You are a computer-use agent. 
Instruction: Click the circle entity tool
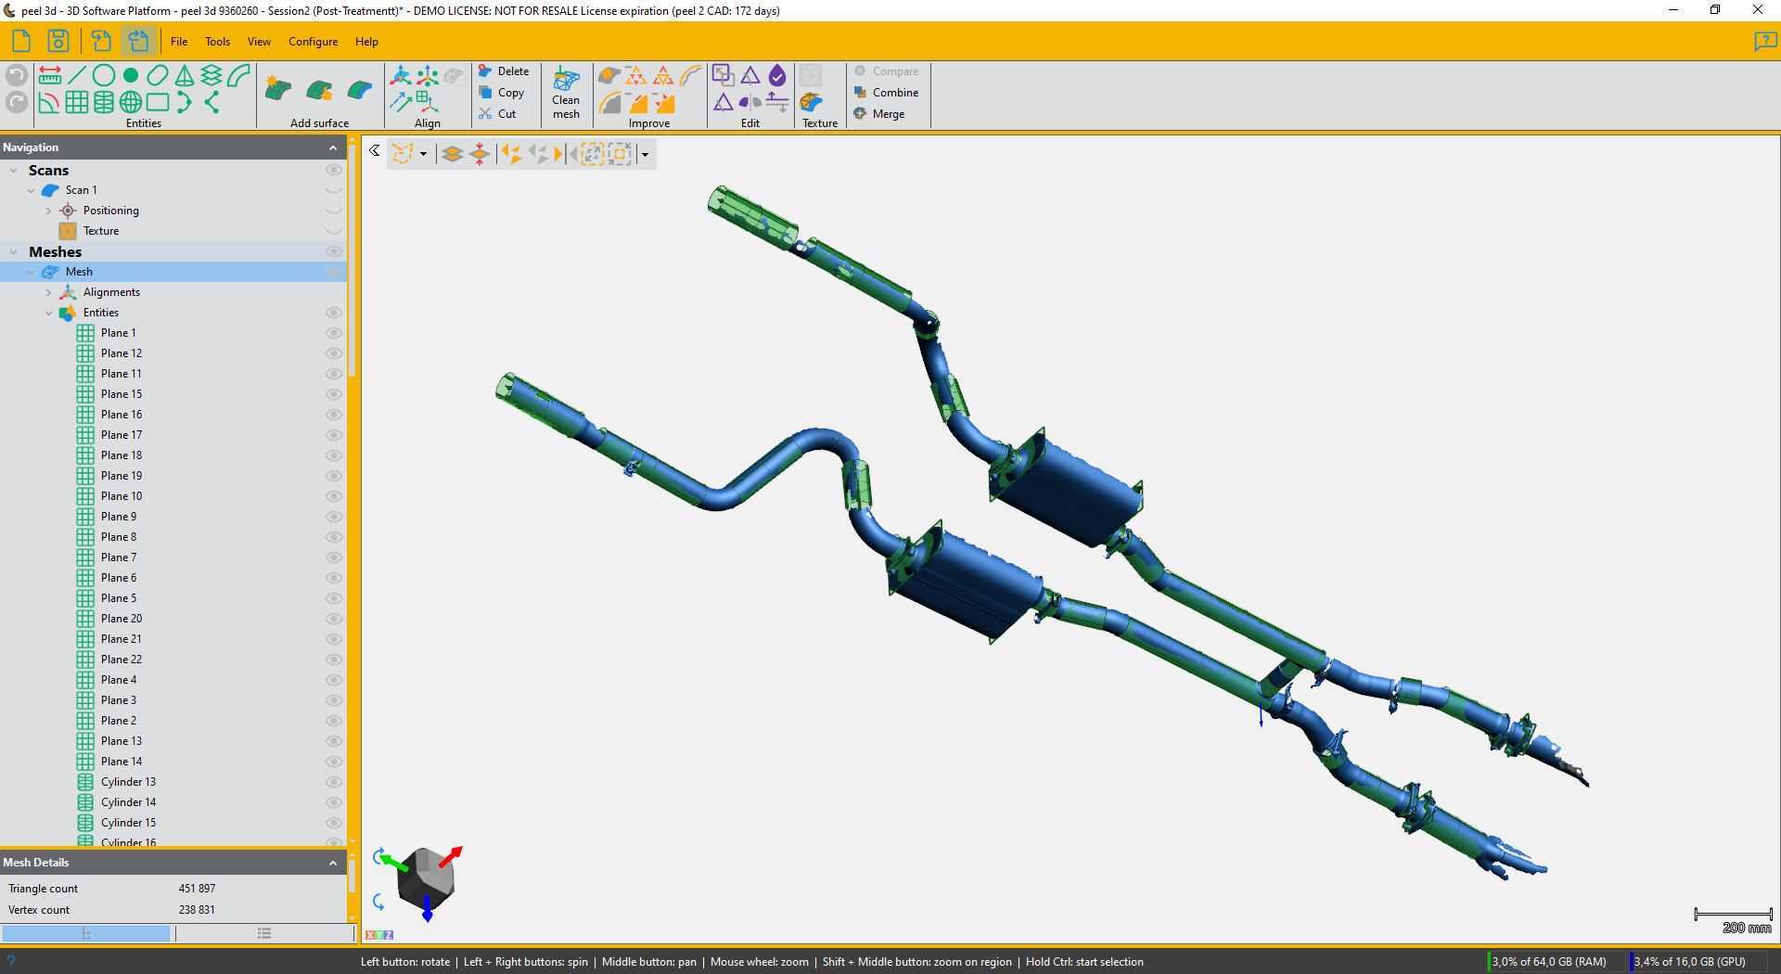click(104, 76)
